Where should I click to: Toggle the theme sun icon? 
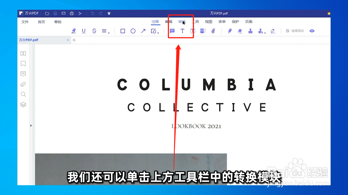[329, 13]
